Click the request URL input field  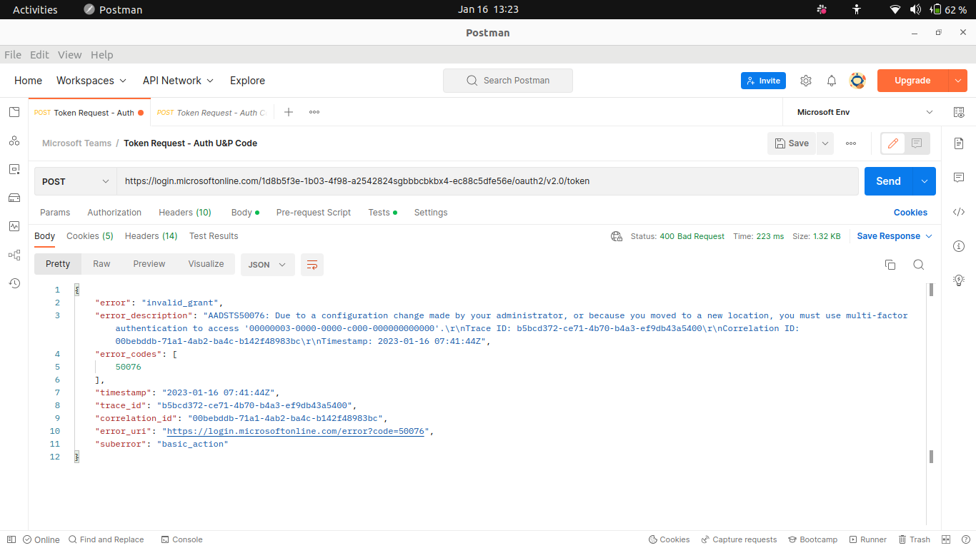click(x=487, y=181)
